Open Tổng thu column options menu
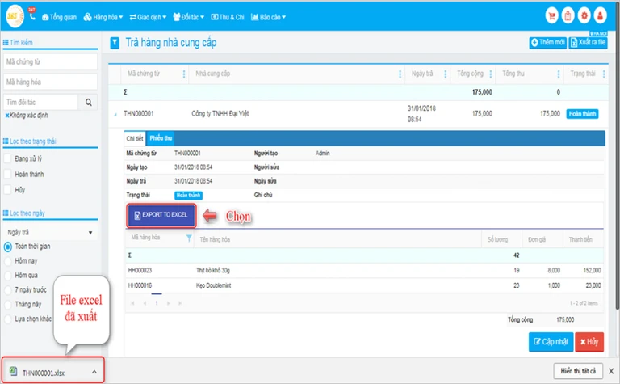The height and width of the screenshot is (384, 620). click(559, 74)
